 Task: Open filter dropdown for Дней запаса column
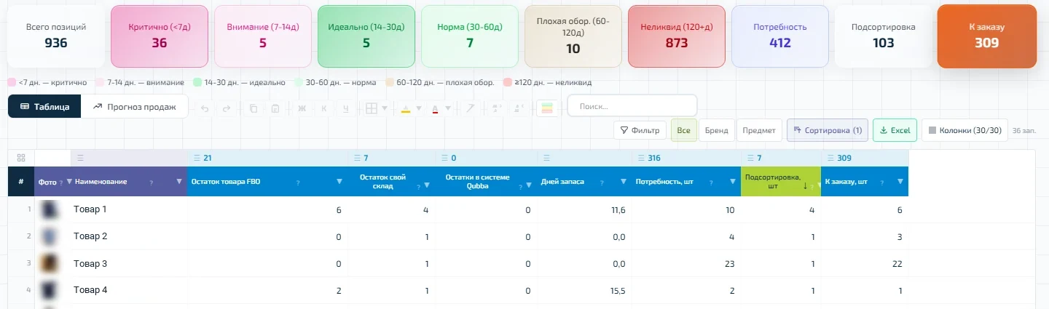point(624,181)
